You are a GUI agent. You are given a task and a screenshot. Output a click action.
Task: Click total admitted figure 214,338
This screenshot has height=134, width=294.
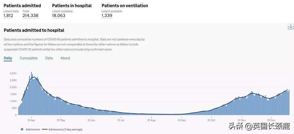(x=30, y=16)
